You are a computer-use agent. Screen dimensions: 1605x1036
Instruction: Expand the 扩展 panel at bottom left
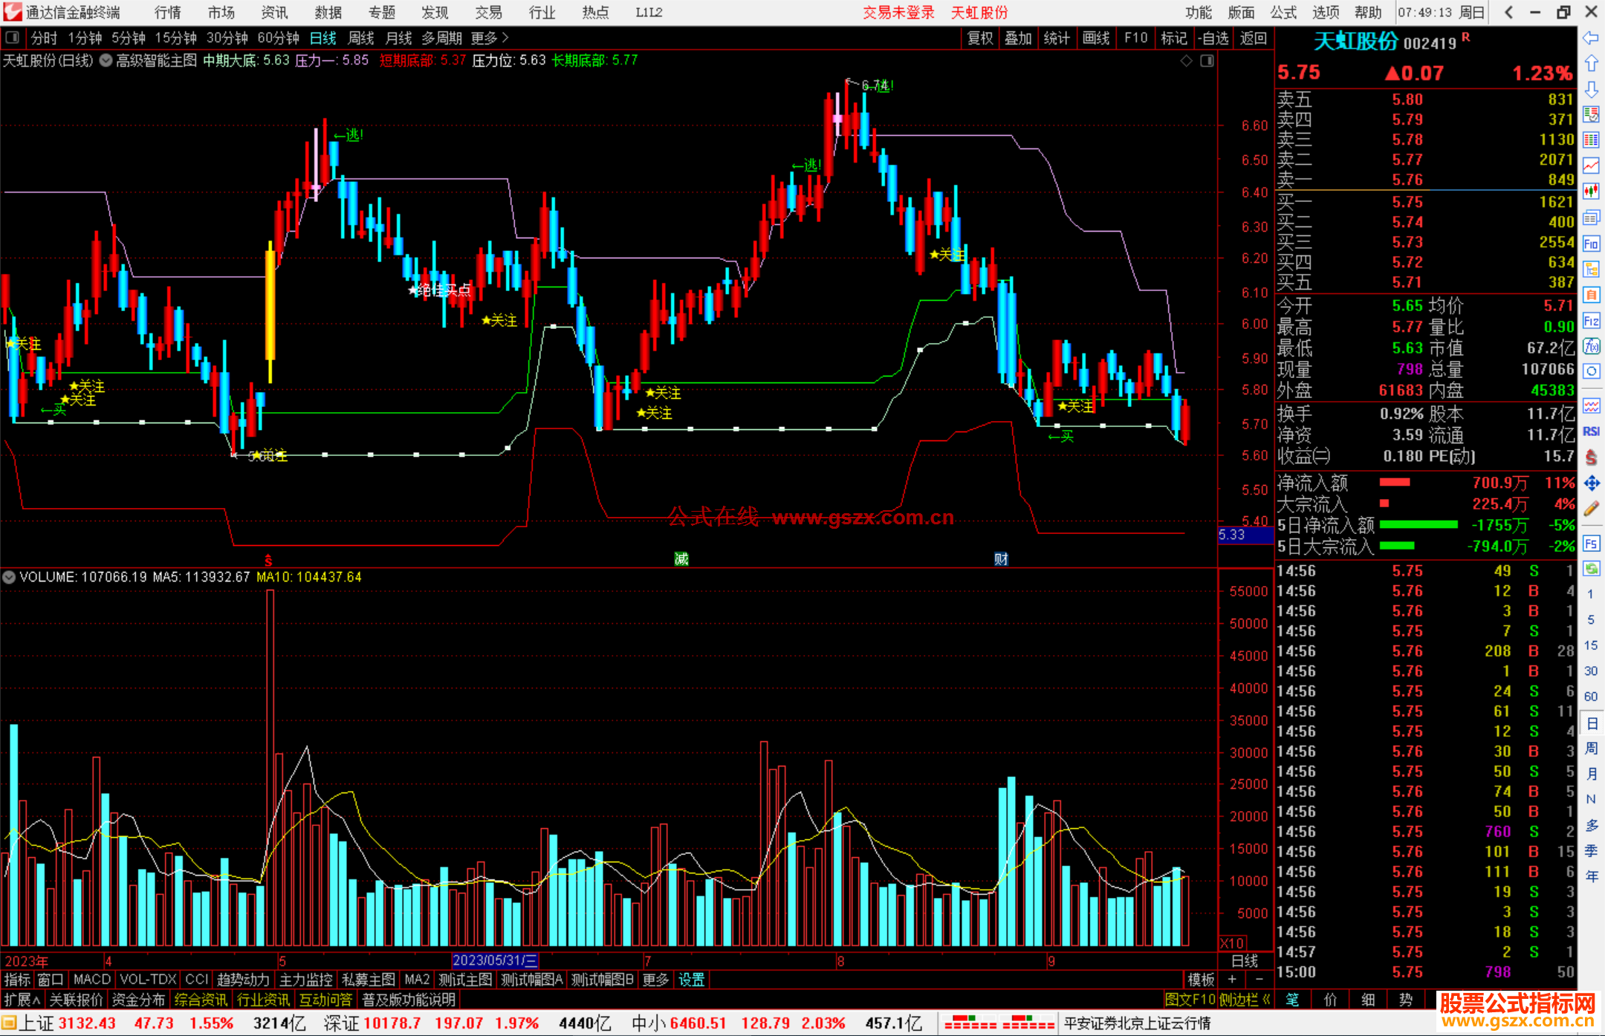click(22, 1000)
